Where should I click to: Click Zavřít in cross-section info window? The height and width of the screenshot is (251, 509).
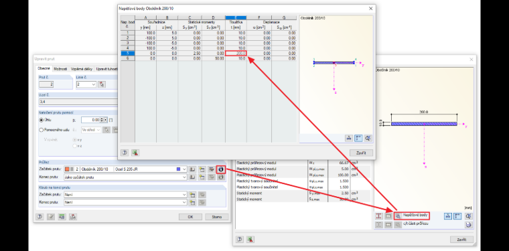pos(461,240)
